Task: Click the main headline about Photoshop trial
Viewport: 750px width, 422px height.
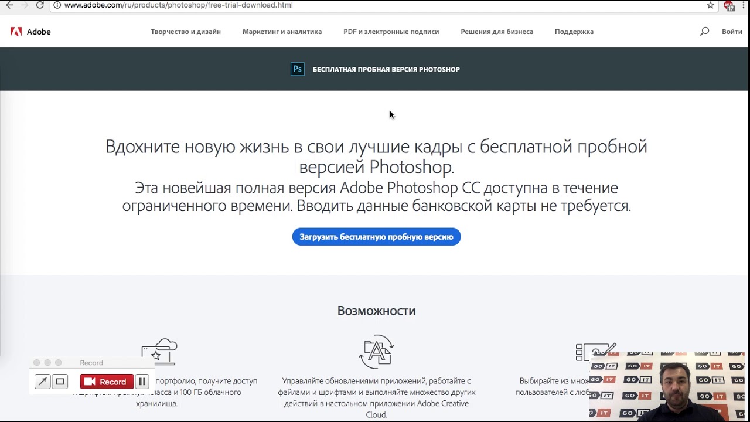Action: click(x=376, y=156)
